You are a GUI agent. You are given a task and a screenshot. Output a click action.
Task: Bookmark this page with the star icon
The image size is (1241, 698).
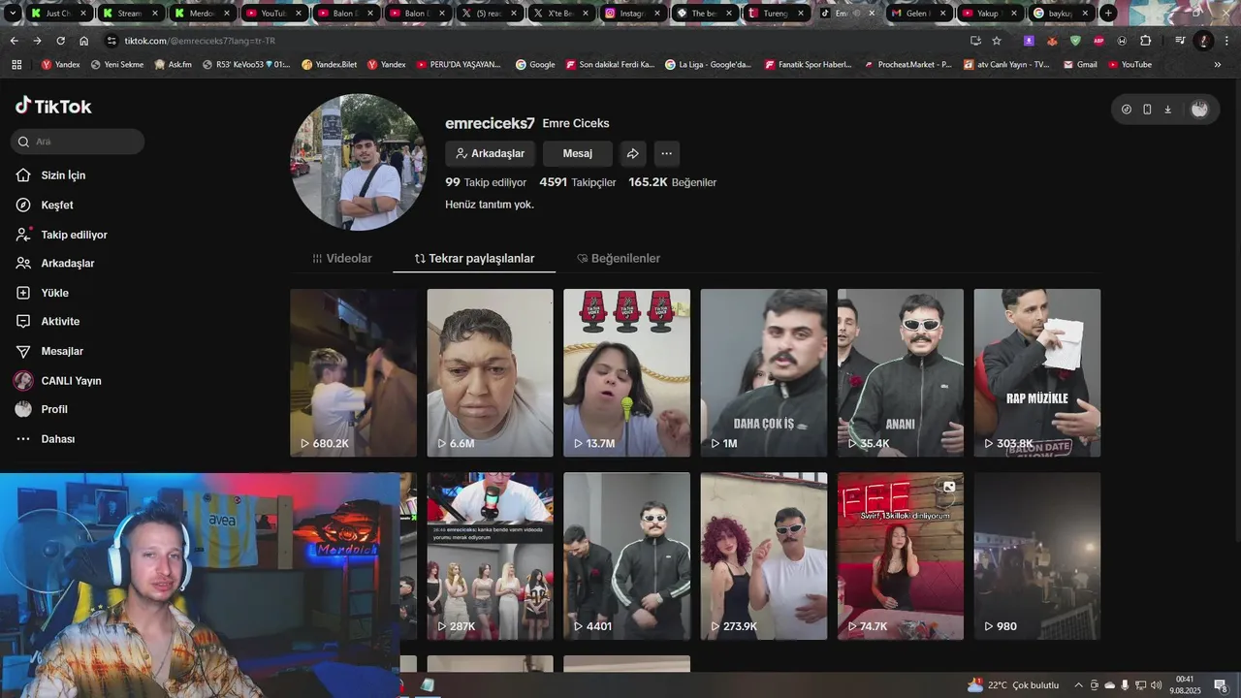pos(996,41)
